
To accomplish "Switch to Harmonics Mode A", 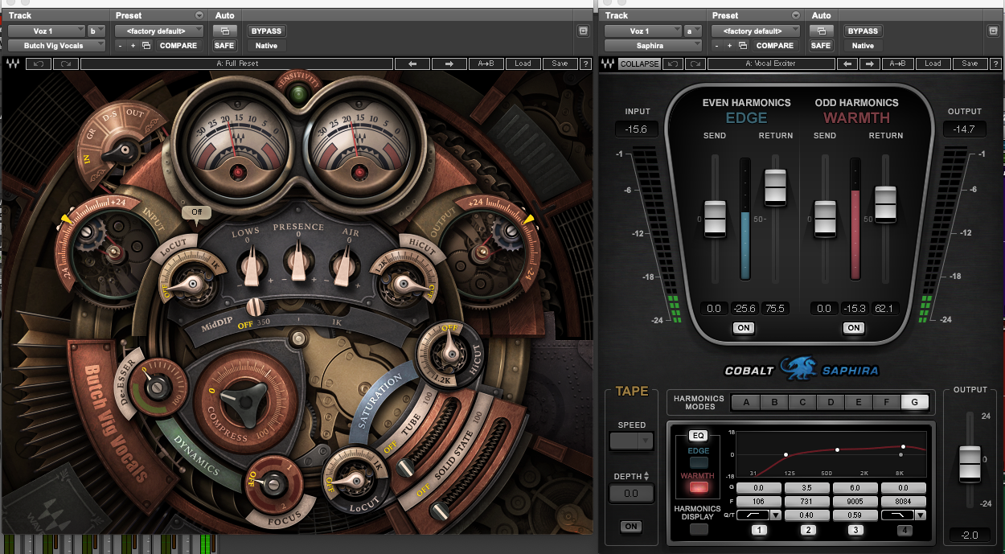I will [746, 403].
